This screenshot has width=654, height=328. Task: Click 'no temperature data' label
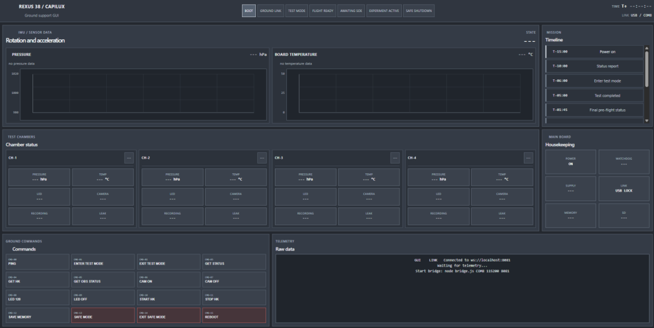tap(296, 64)
